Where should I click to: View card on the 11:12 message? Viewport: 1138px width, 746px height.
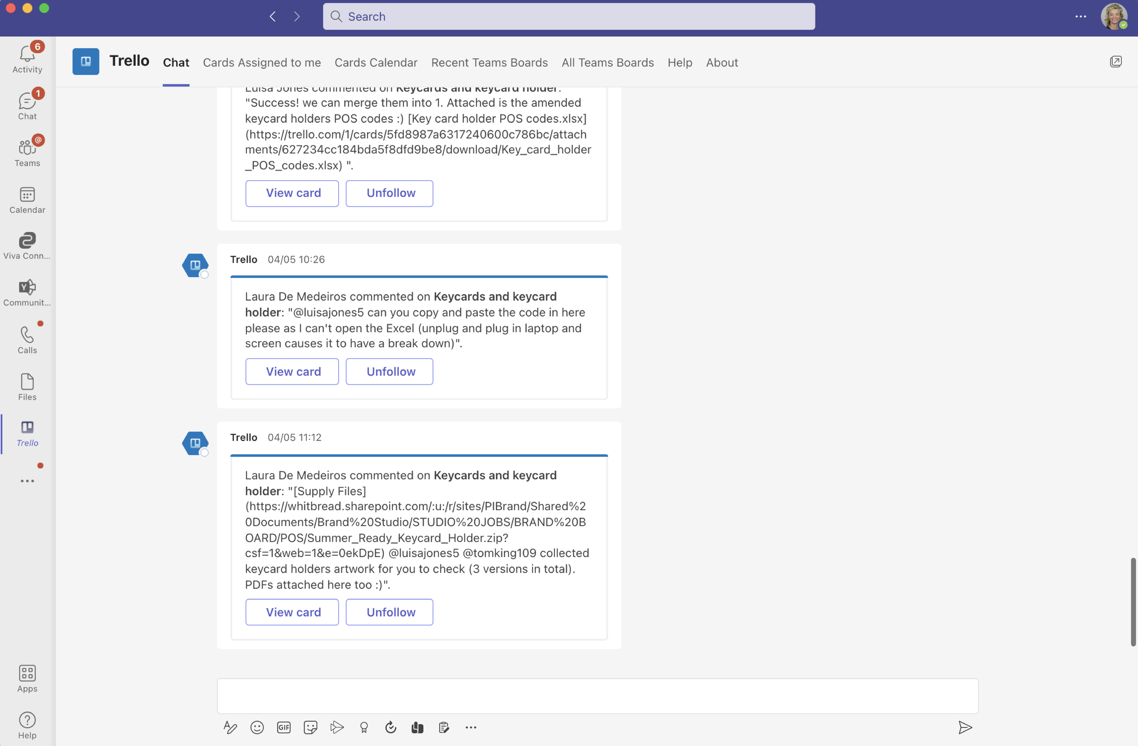click(x=292, y=612)
